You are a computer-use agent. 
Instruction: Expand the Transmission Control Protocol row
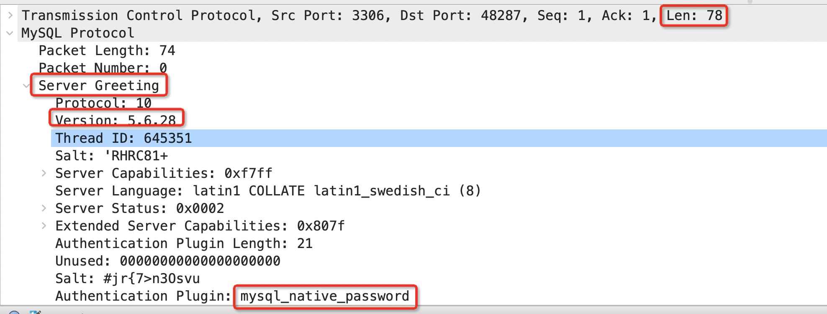click(x=10, y=15)
